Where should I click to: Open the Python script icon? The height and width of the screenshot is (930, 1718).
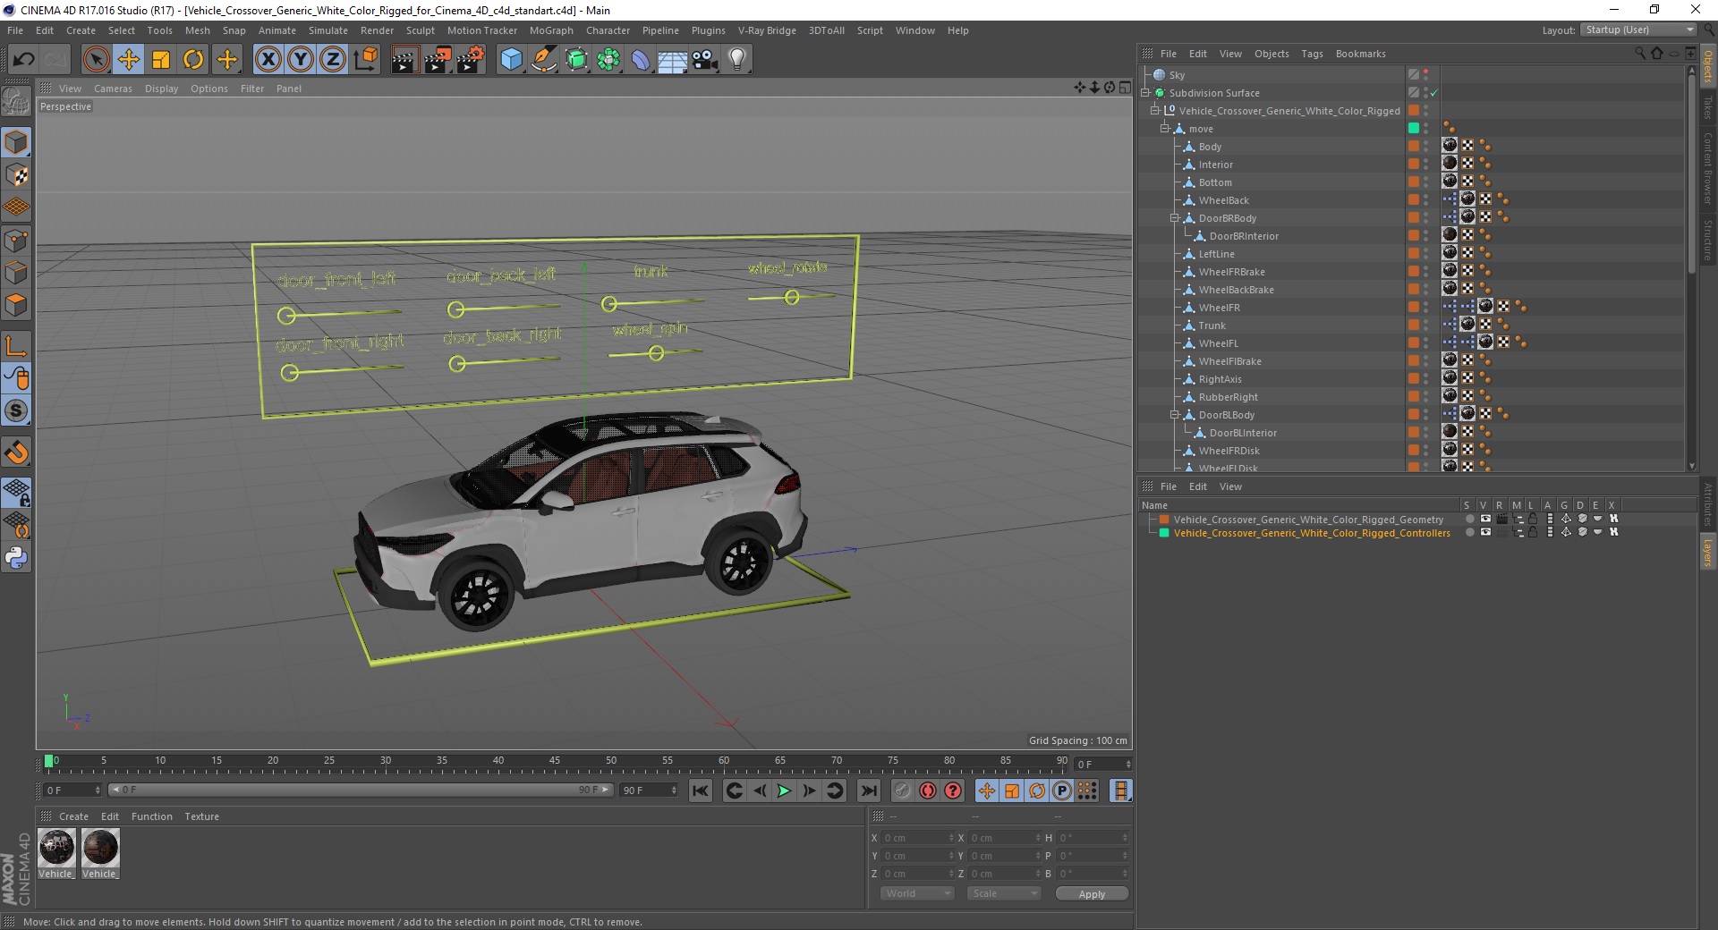pyautogui.click(x=16, y=558)
